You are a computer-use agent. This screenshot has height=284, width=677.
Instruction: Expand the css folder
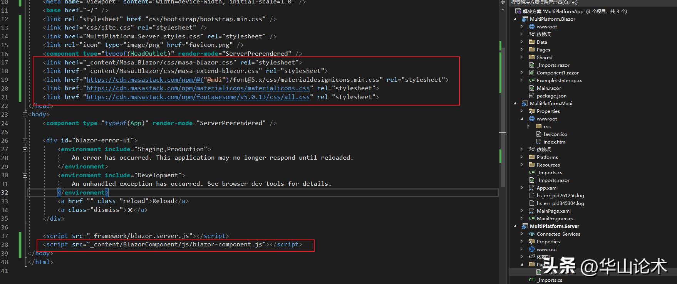coord(529,126)
